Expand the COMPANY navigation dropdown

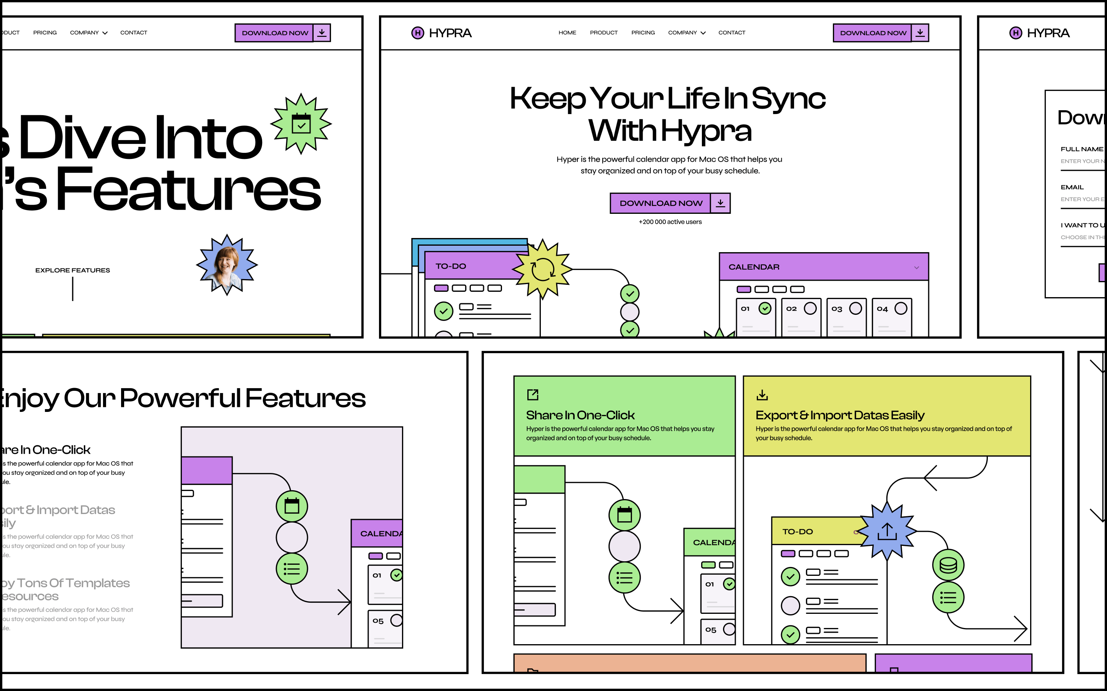(686, 33)
